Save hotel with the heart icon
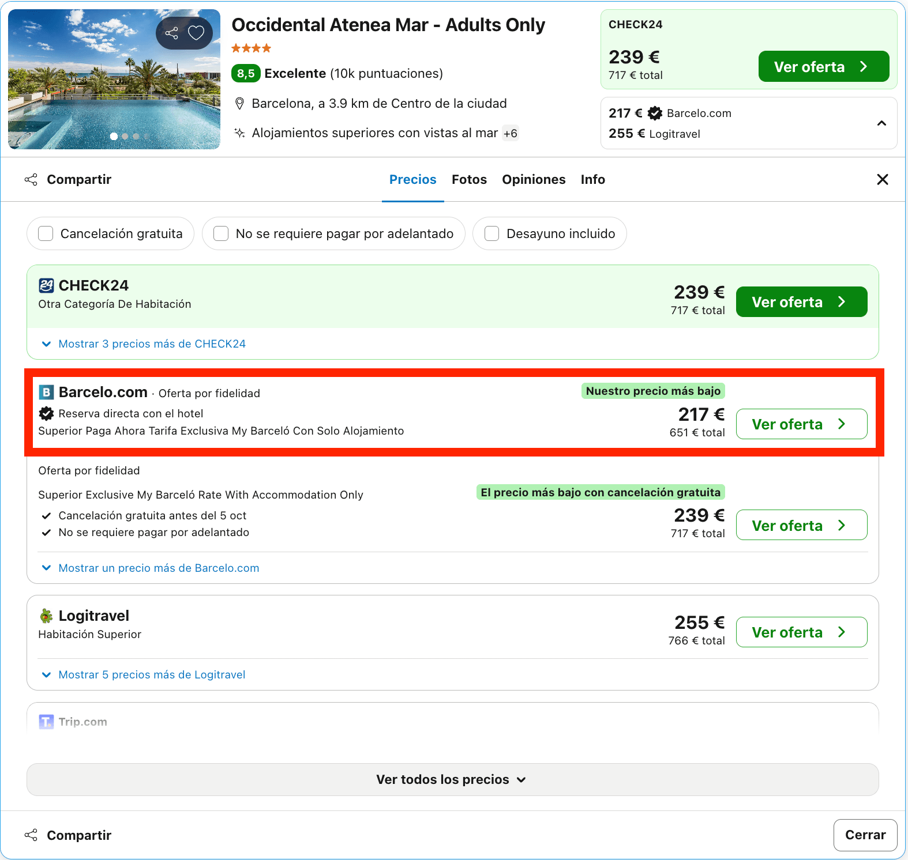This screenshot has height=860, width=908. coord(196,33)
